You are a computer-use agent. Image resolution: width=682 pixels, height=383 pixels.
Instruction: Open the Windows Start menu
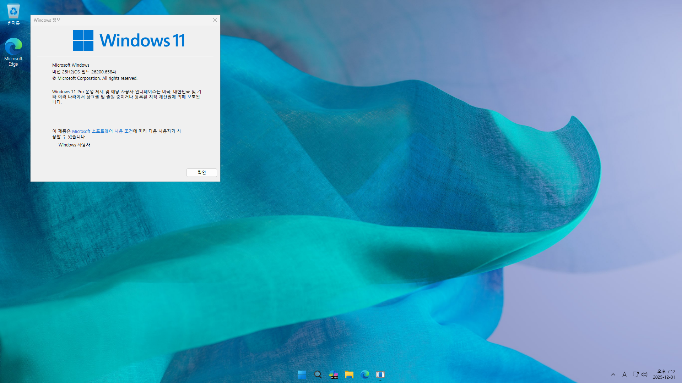pyautogui.click(x=302, y=374)
